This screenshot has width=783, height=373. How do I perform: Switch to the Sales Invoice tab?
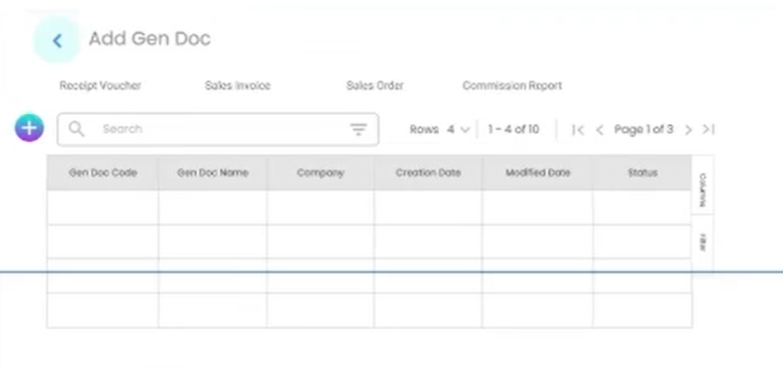click(x=237, y=86)
